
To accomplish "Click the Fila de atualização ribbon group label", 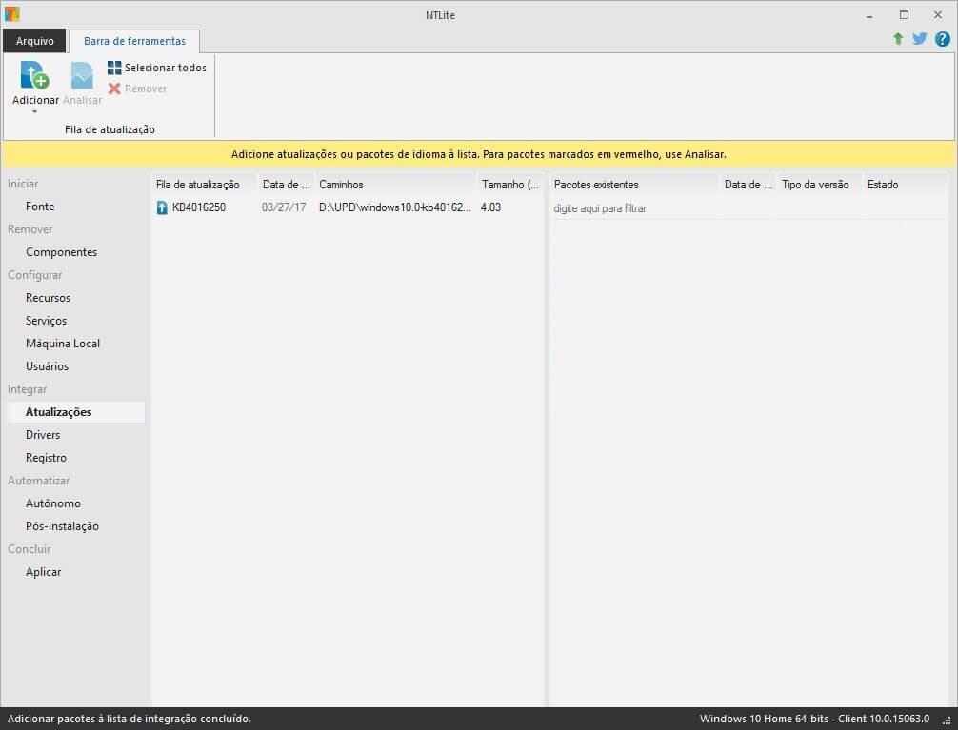I will point(110,129).
